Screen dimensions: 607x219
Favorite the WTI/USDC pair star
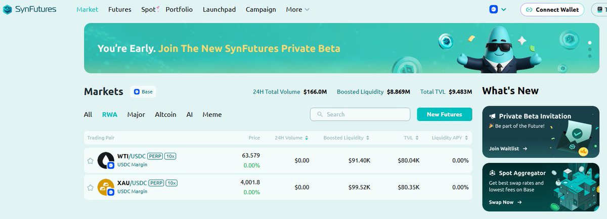coord(90,161)
